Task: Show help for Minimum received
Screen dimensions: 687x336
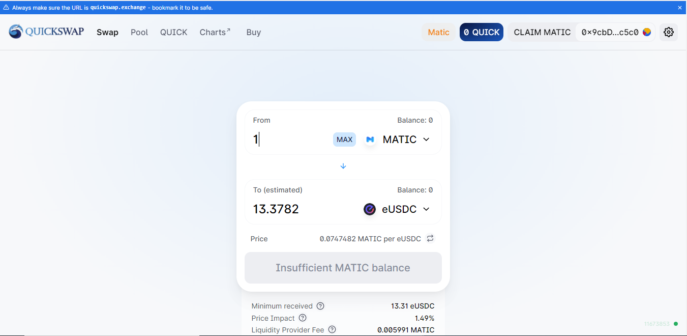Action: (320, 306)
